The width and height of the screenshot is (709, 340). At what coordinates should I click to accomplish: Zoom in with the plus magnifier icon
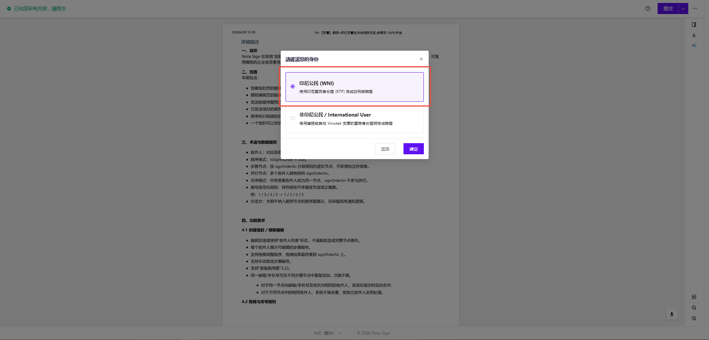click(694, 318)
